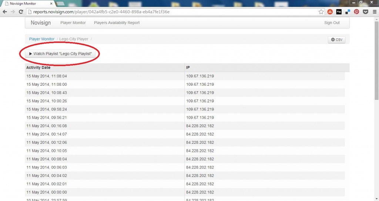Select row 11 May 2014, 00:14:07
The height and width of the screenshot is (201, 379).
click(185, 134)
